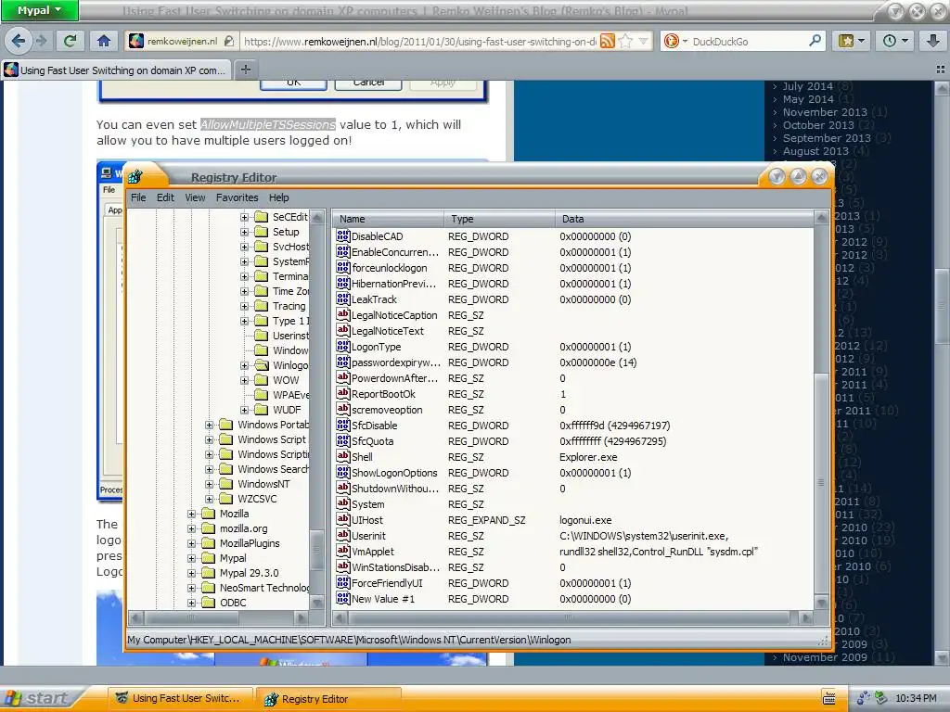This screenshot has height=712, width=950.
Task: Select the Winlogon open folder icon
Action: (261, 365)
